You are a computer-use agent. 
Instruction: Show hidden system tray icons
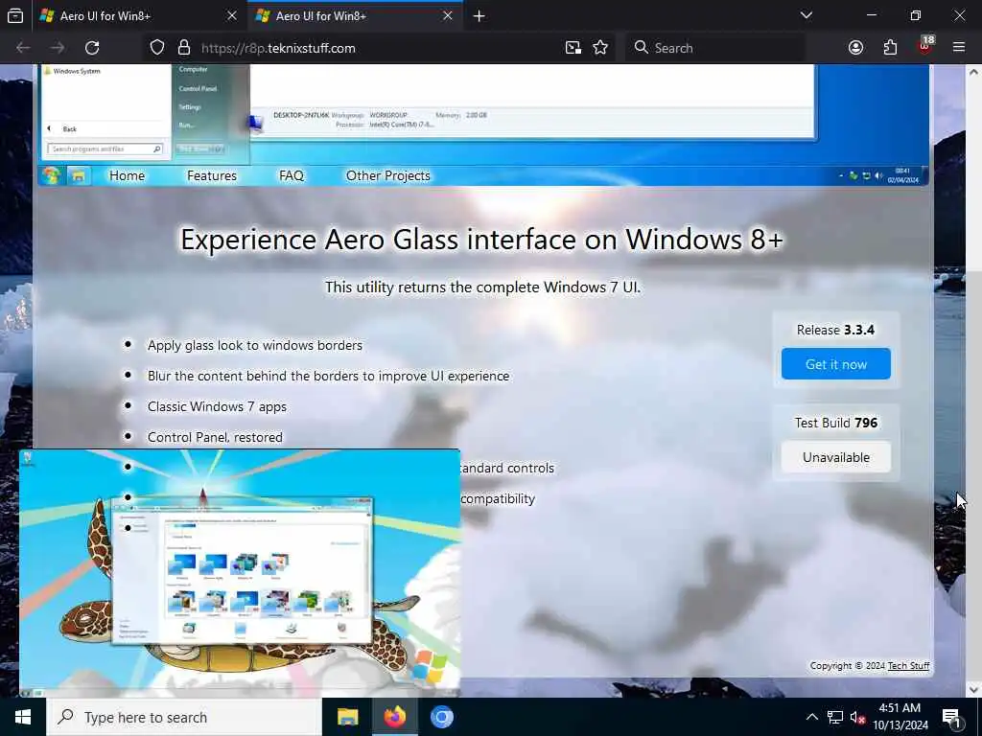click(811, 717)
